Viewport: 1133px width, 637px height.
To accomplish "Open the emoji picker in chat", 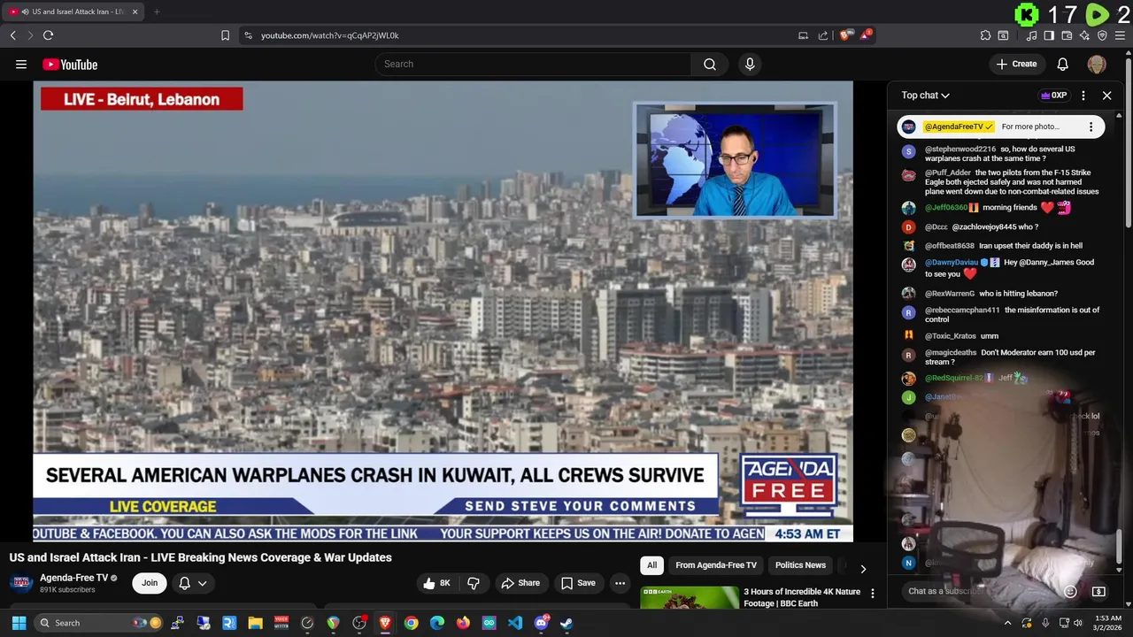I will tap(1070, 591).
